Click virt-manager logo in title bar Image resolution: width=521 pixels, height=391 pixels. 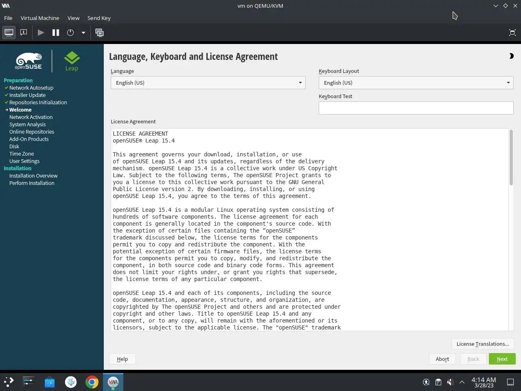(6, 6)
